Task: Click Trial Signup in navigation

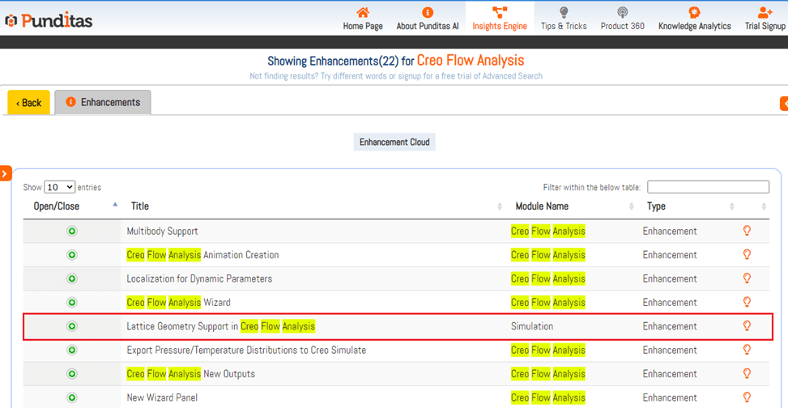Action: pos(765,19)
